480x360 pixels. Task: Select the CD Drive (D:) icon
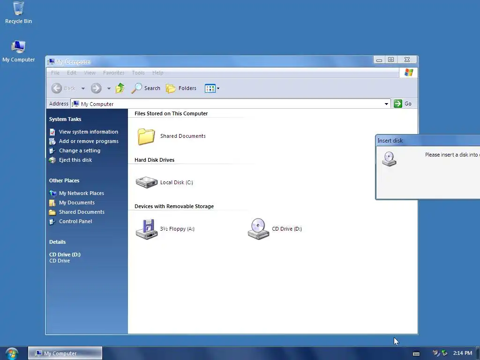(x=258, y=229)
